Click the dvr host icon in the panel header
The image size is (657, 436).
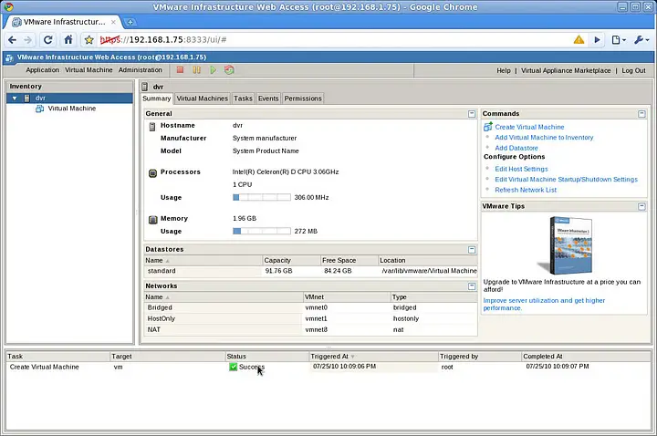(x=145, y=87)
